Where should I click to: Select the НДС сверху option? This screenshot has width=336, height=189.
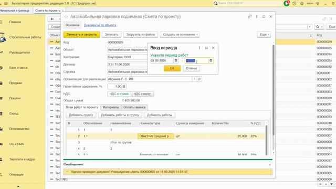pos(142,94)
